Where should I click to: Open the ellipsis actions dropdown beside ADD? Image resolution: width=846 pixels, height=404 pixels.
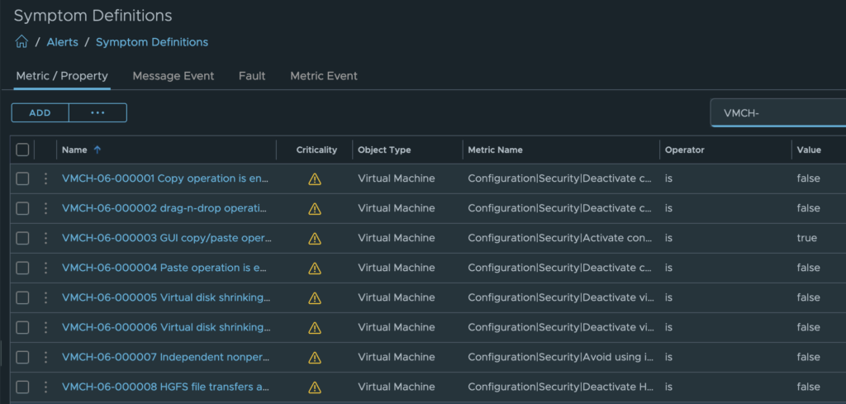click(97, 113)
